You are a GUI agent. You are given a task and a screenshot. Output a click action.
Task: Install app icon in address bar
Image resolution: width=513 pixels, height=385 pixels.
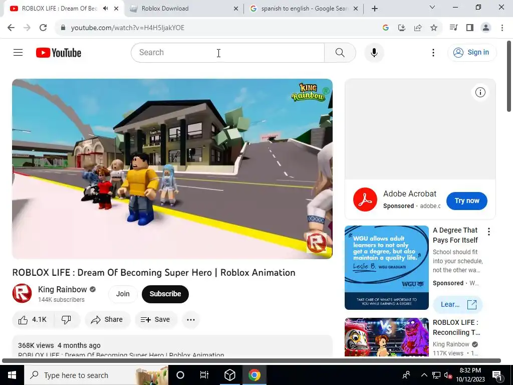(401, 28)
